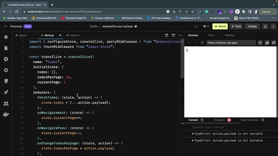Open the Docker server control icon
Image resolution: width=278 pixels, height=156 pixels.
tap(6, 114)
